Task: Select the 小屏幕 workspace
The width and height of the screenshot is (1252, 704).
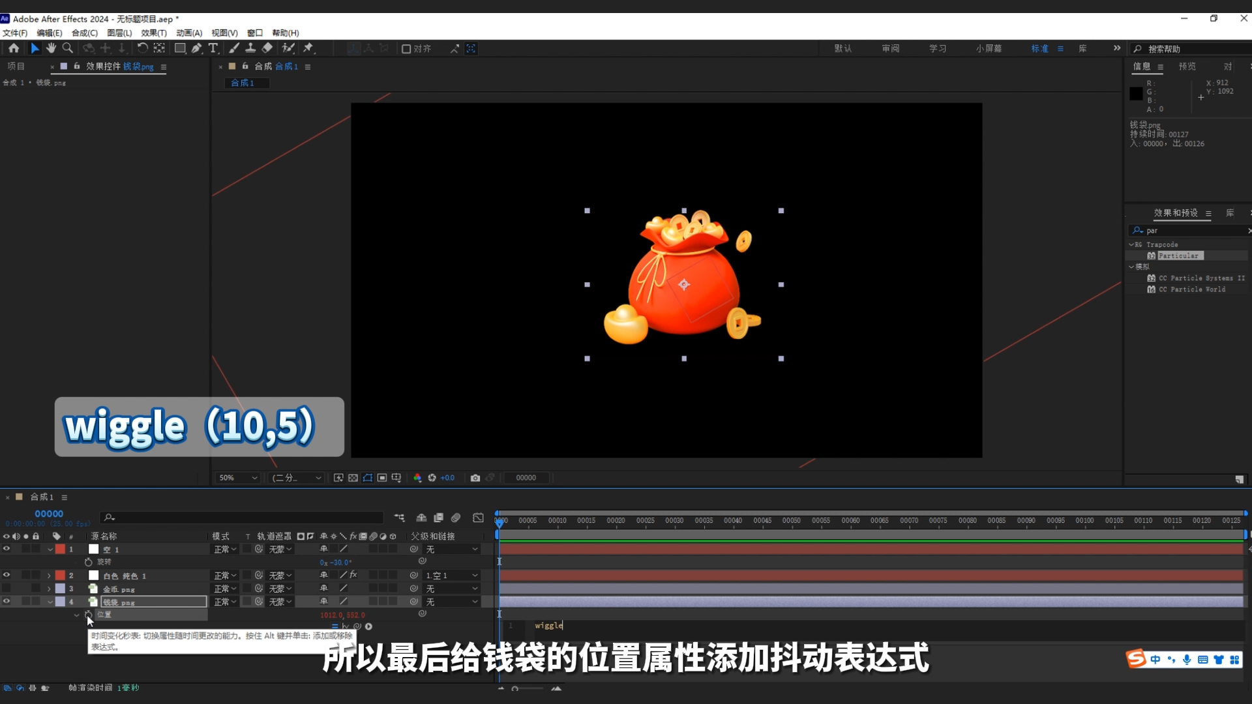Action: pyautogui.click(x=989, y=49)
